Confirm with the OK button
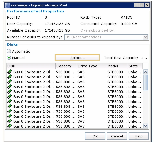The image size is (155, 143). [95, 136]
